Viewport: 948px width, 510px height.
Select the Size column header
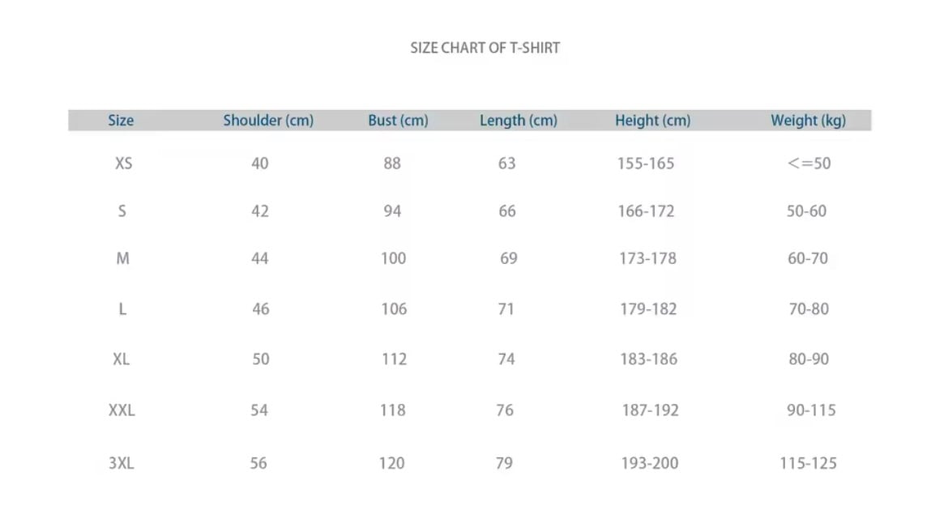pos(121,121)
